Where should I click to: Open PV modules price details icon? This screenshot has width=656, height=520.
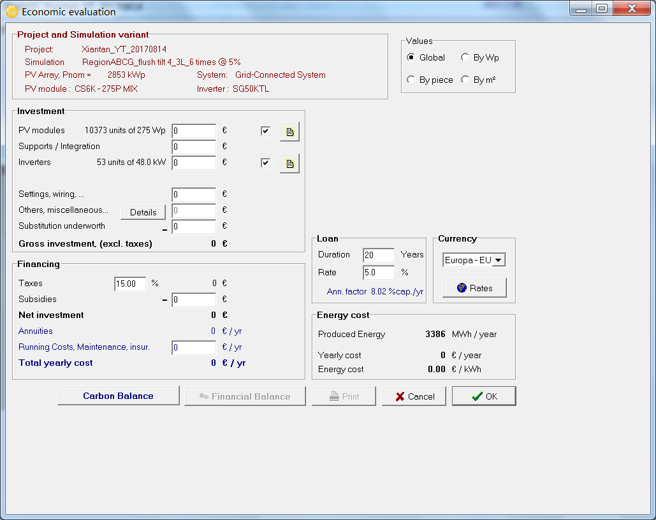point(289,132)
